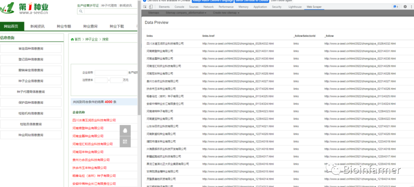This screenshot has height=187, width=414.
Task: Click the green home icon in the breadcrumb
Action: point(72,39)
